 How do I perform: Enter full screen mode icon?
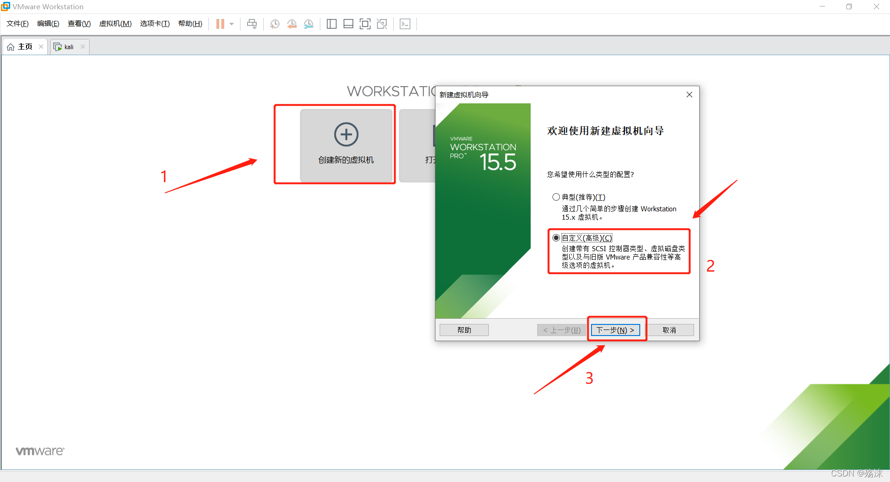(365, 24)
